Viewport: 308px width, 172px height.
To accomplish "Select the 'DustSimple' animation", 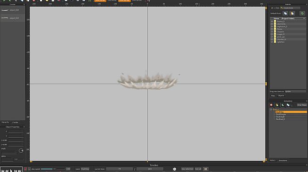I will tap(281, 114).
